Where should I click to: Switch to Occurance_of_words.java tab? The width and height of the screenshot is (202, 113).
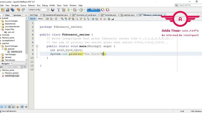86,15
